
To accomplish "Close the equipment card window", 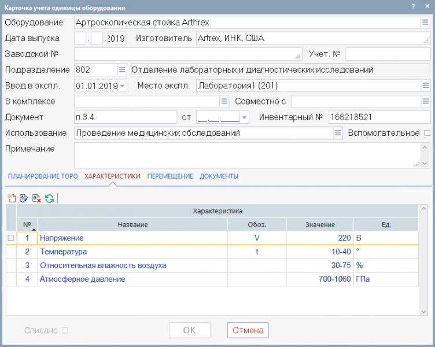I will (427, 6).
